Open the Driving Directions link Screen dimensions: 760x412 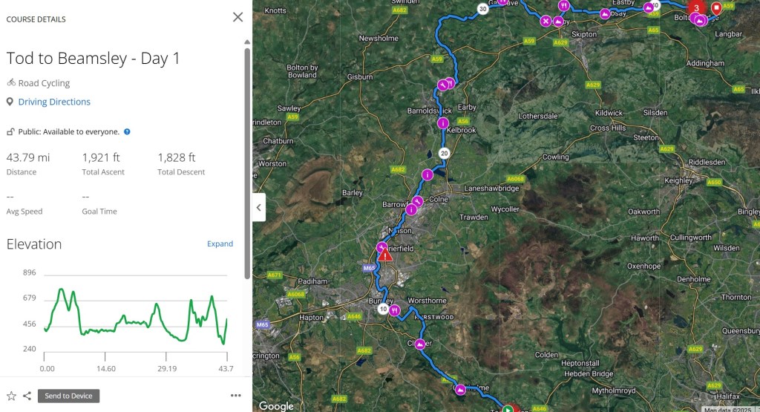tap(54, 102)
